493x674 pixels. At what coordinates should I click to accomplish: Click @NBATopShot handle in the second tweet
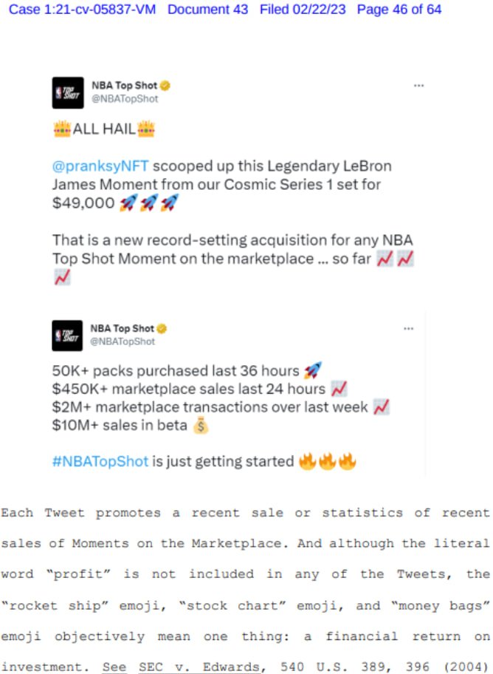(x=123, y=341)
